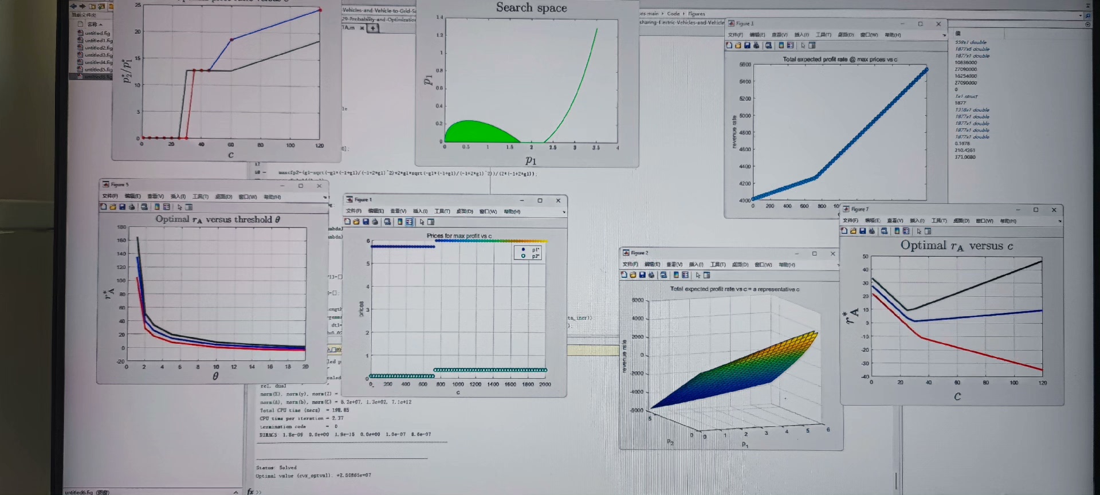Click dock arrow at Figure 7 menu bar end
The image size is (1100, 495).
1060,221
